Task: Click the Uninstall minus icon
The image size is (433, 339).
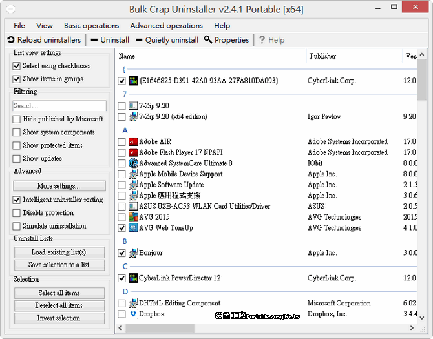Action: 94,40
